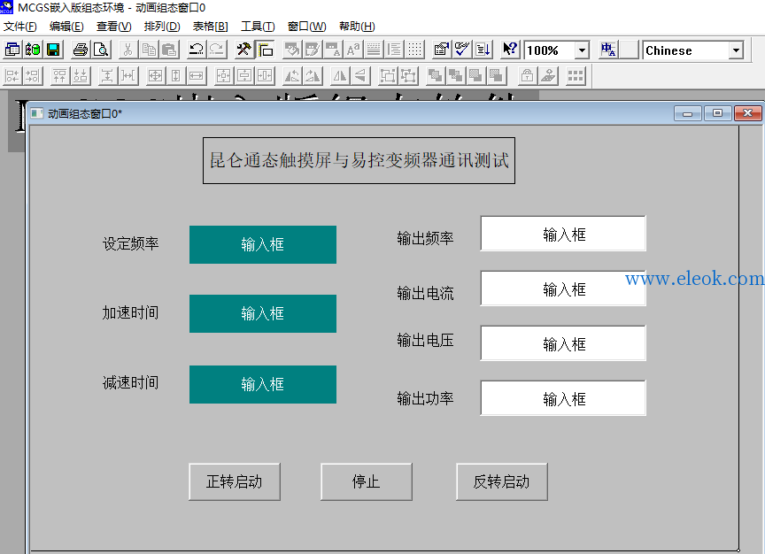Click the paste clipboard icon
The width and height of the screenshot is (765, 554).
pyautogui.click(x=169, y=50)
